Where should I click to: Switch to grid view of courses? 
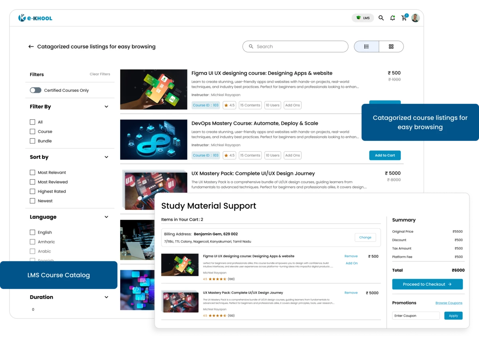point(391,46)
